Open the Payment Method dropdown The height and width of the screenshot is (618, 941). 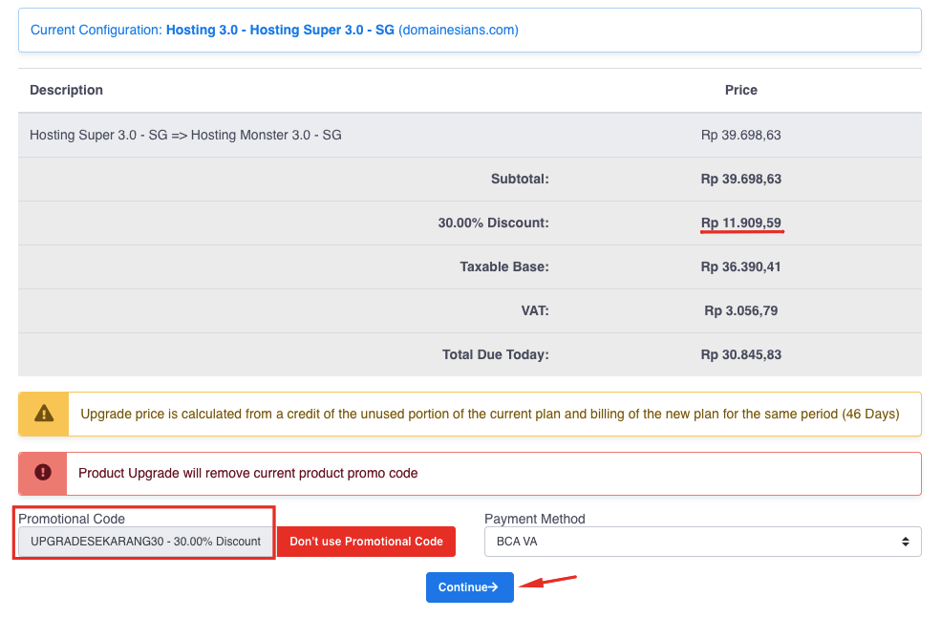pos(703,541)
